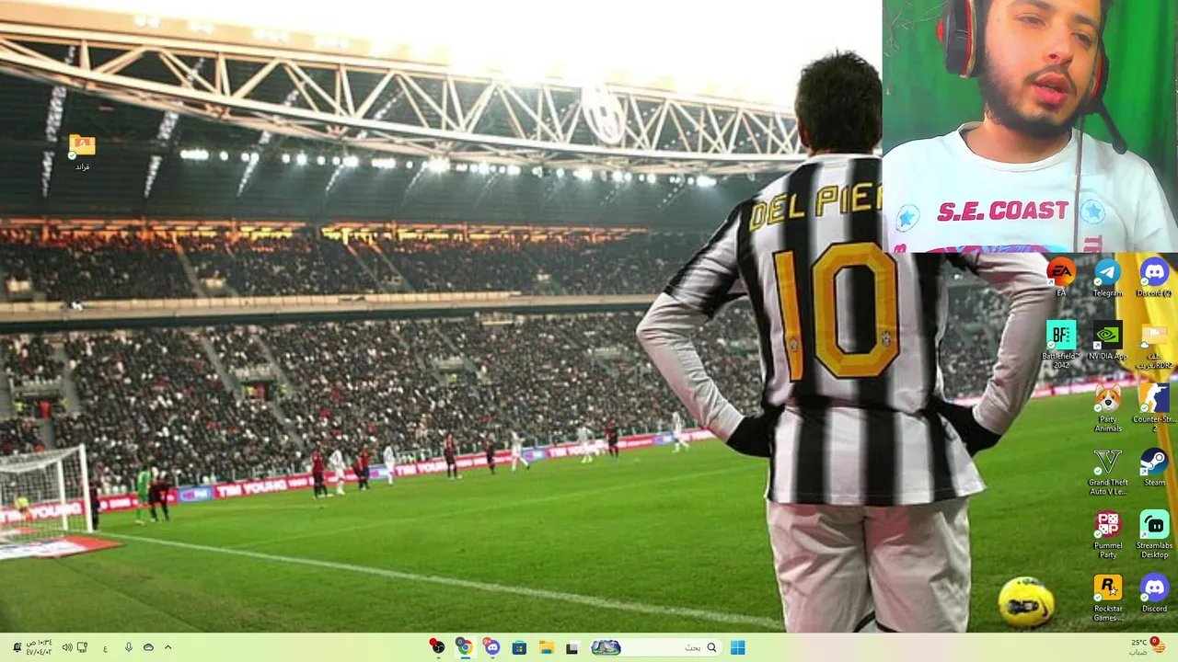
Task: Select the Grand Theft Auto V desktop icon
Action: (1107, 472)
